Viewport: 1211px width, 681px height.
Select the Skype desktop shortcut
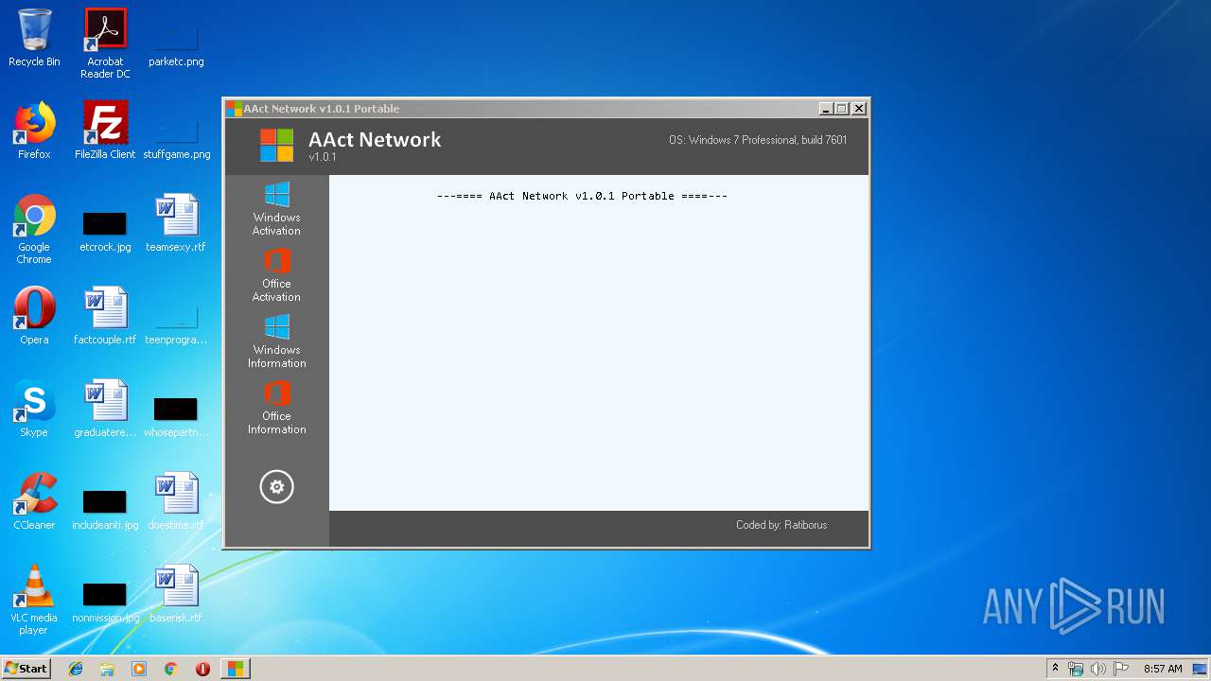click(x=34, y=409)
